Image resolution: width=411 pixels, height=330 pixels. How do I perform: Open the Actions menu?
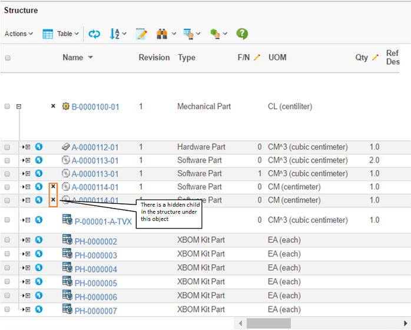pos(18,34)
